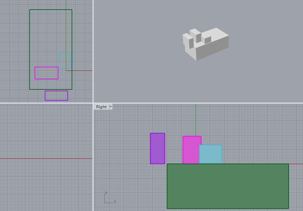Select the large green box in Right view

pyautogui.click(x=228, y=186)
